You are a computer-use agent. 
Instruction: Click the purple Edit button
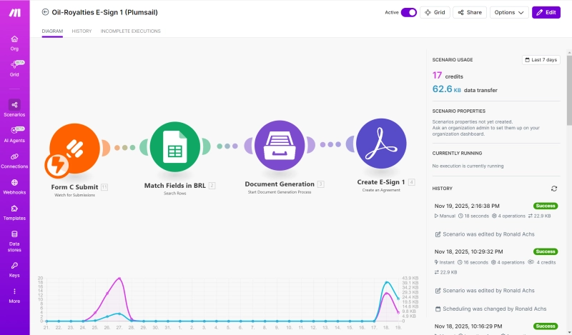coord(546,12)
